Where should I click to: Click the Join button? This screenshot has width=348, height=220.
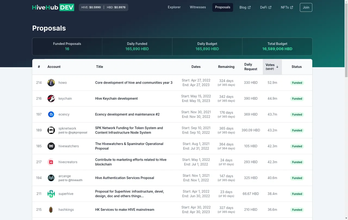tap(306, 7)
